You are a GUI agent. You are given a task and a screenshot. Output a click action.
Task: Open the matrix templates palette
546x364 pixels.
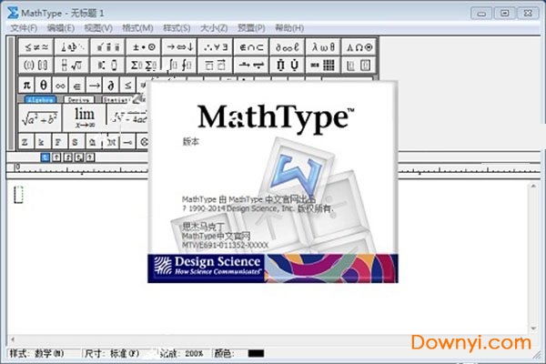[323, 65]
